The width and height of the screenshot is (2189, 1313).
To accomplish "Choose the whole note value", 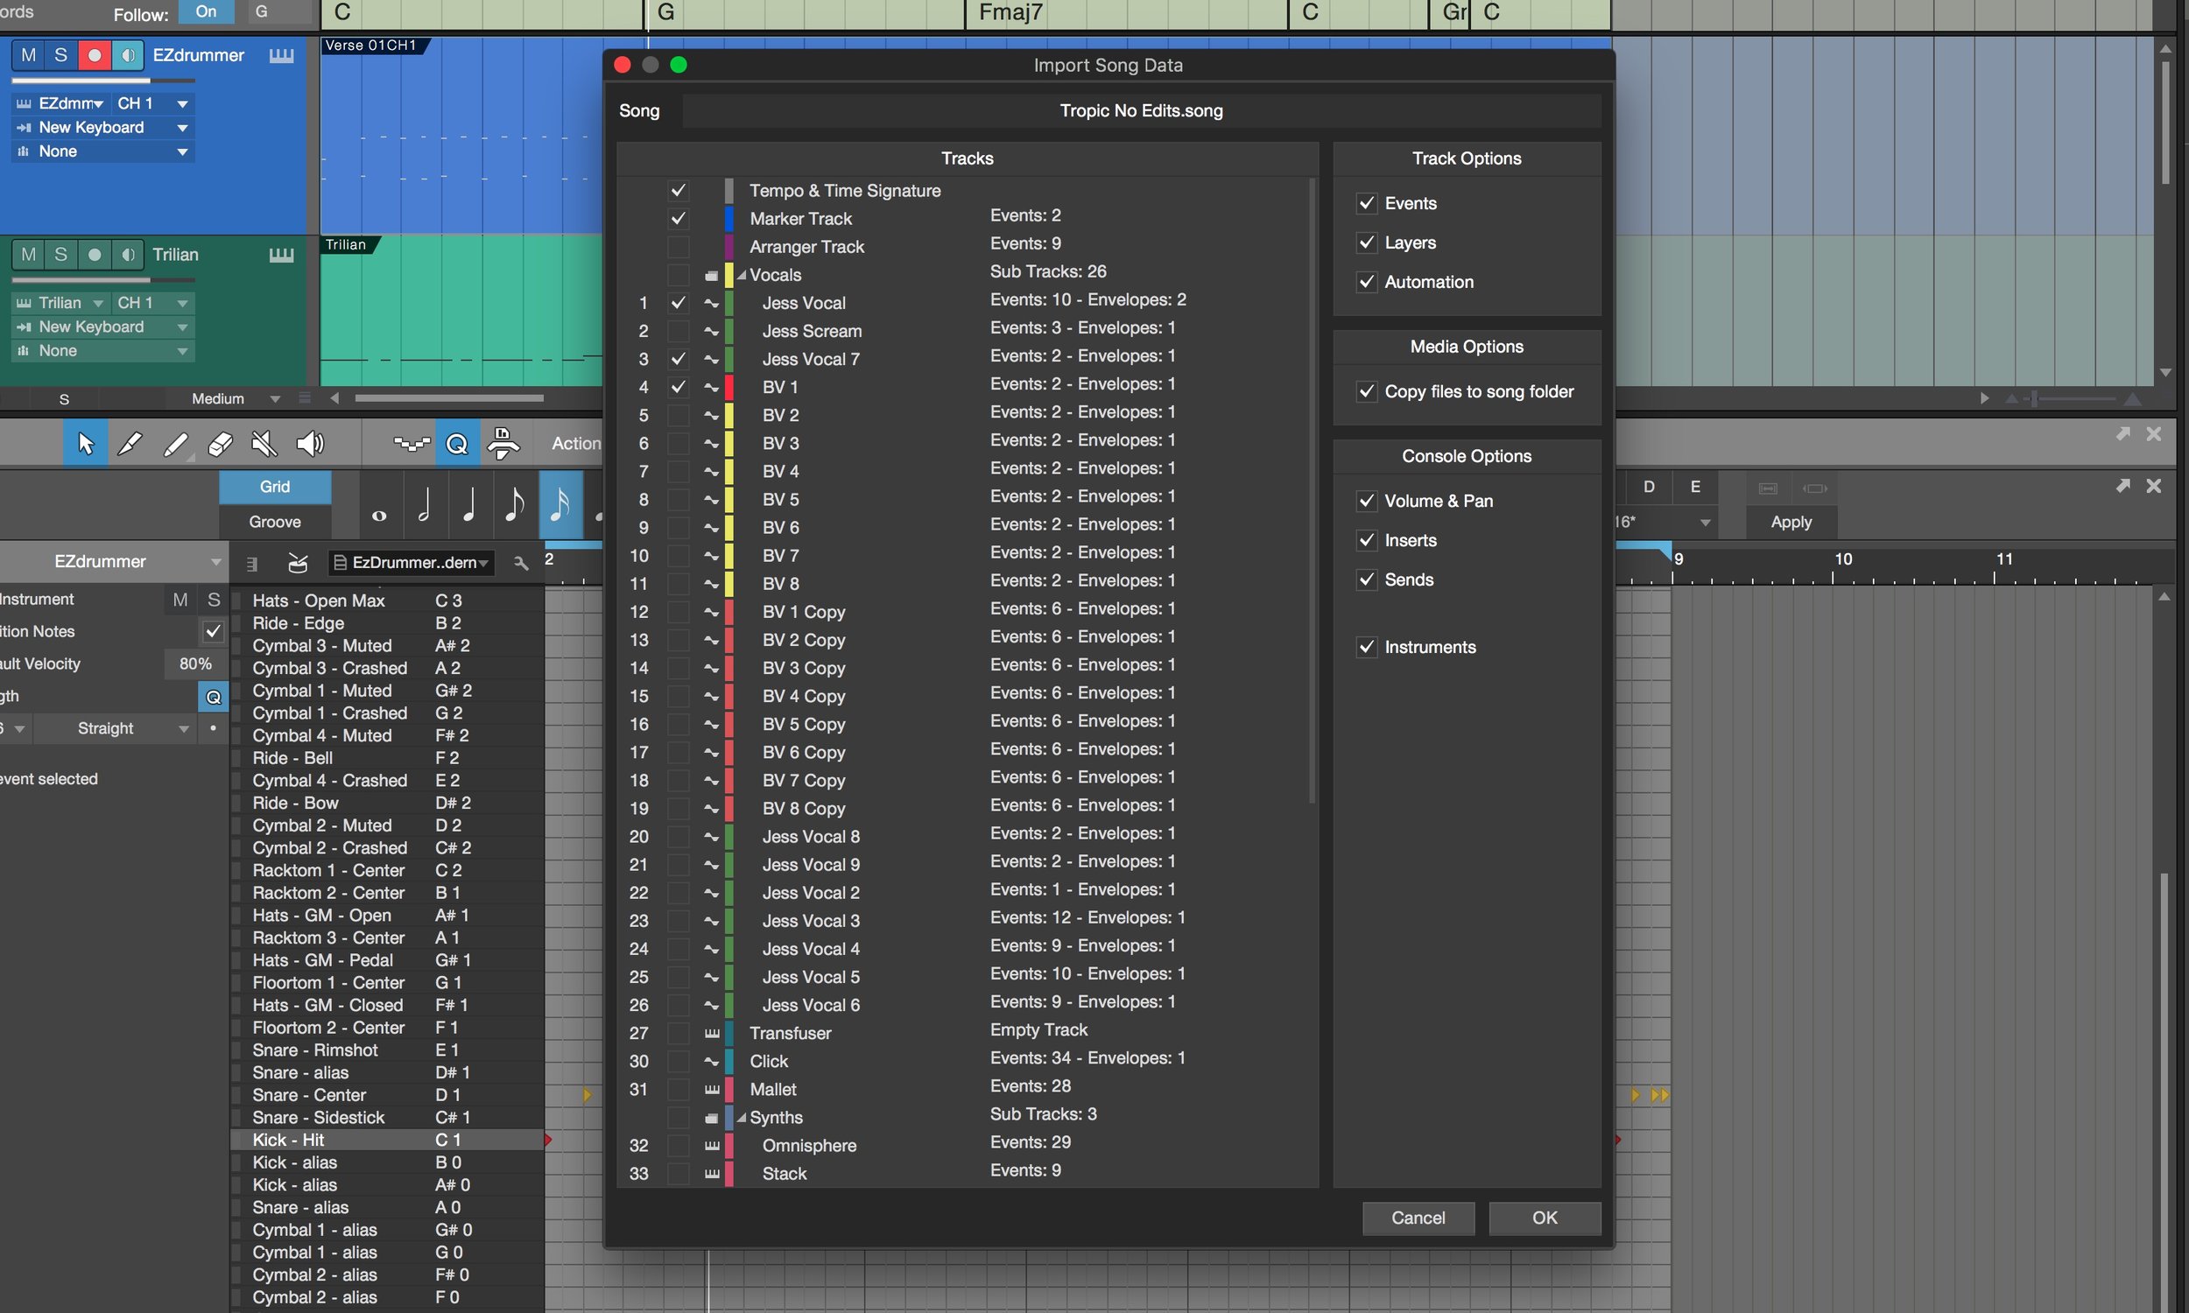I will [380, 506].
